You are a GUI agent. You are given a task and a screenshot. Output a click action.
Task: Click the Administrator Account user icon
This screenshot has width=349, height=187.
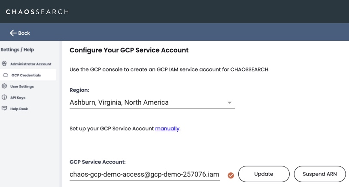coord(4,63)
